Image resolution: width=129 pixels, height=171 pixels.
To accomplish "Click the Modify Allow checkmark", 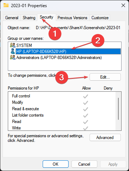I will click(86, 103).
